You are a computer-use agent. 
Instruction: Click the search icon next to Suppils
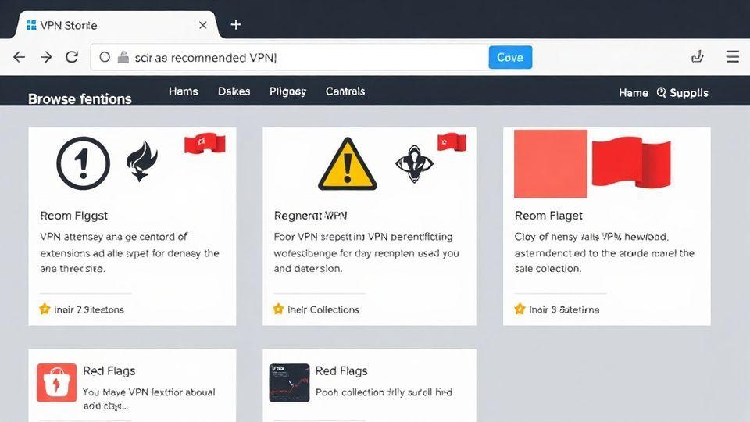(x=661, y=92)
